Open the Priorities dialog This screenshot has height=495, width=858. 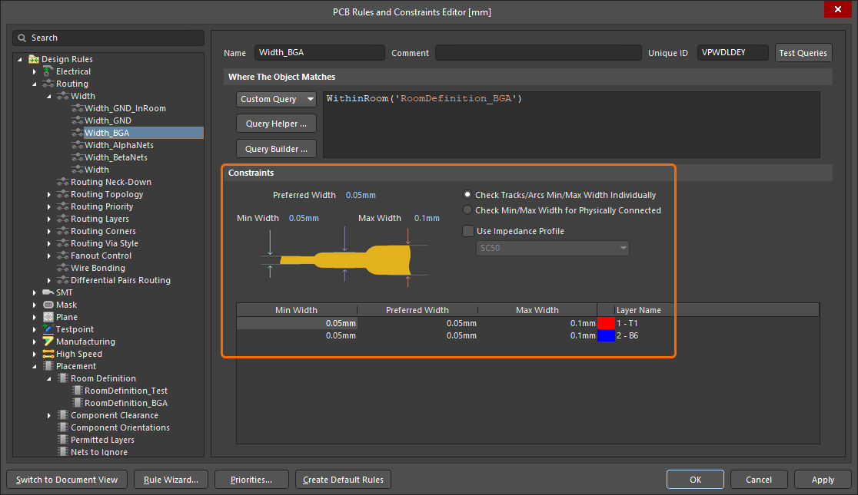(x=251, y=480)
